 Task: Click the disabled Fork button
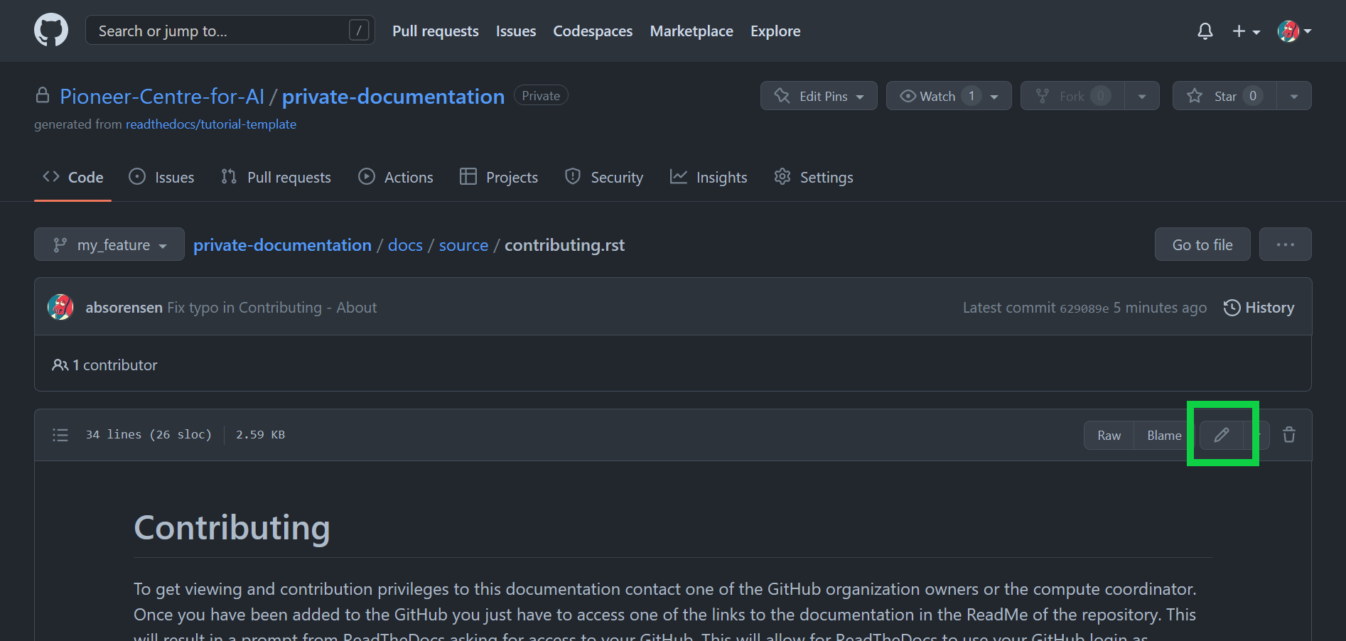tap(1072, 96)
